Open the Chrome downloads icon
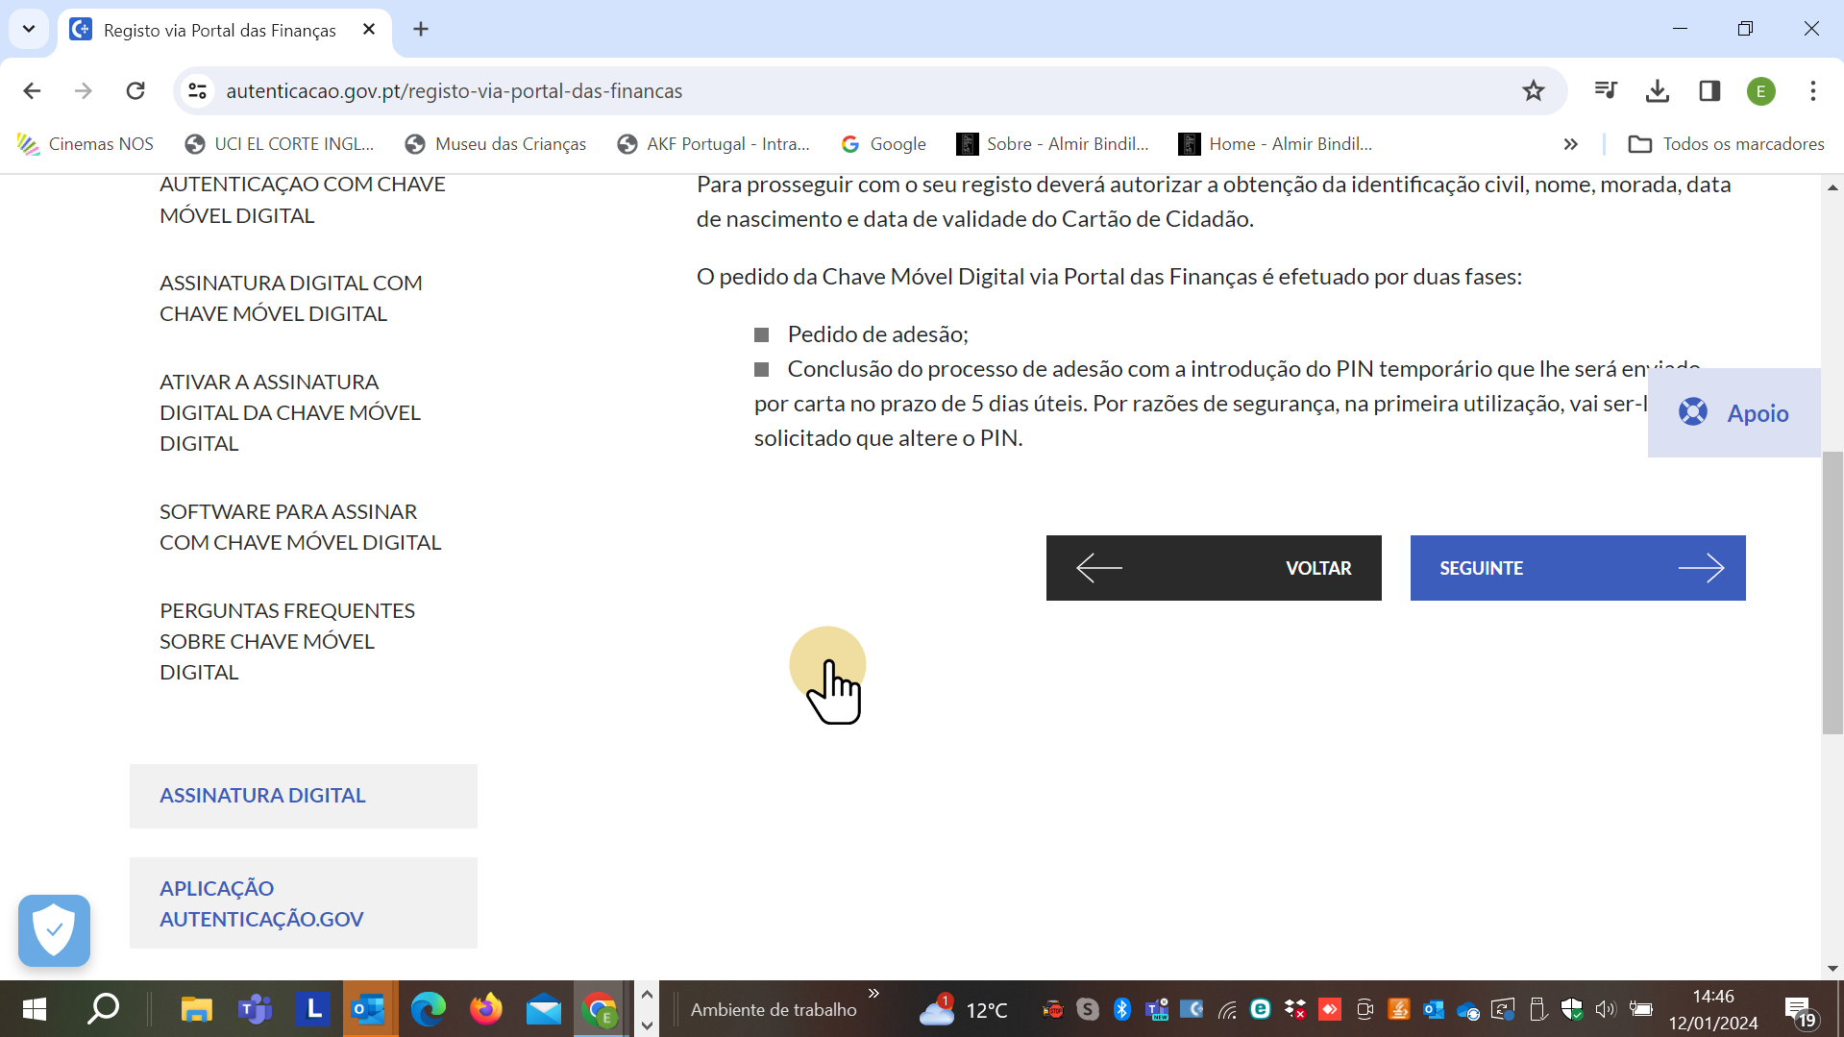This screenshot has width=1844, height=1037. 1657,91
